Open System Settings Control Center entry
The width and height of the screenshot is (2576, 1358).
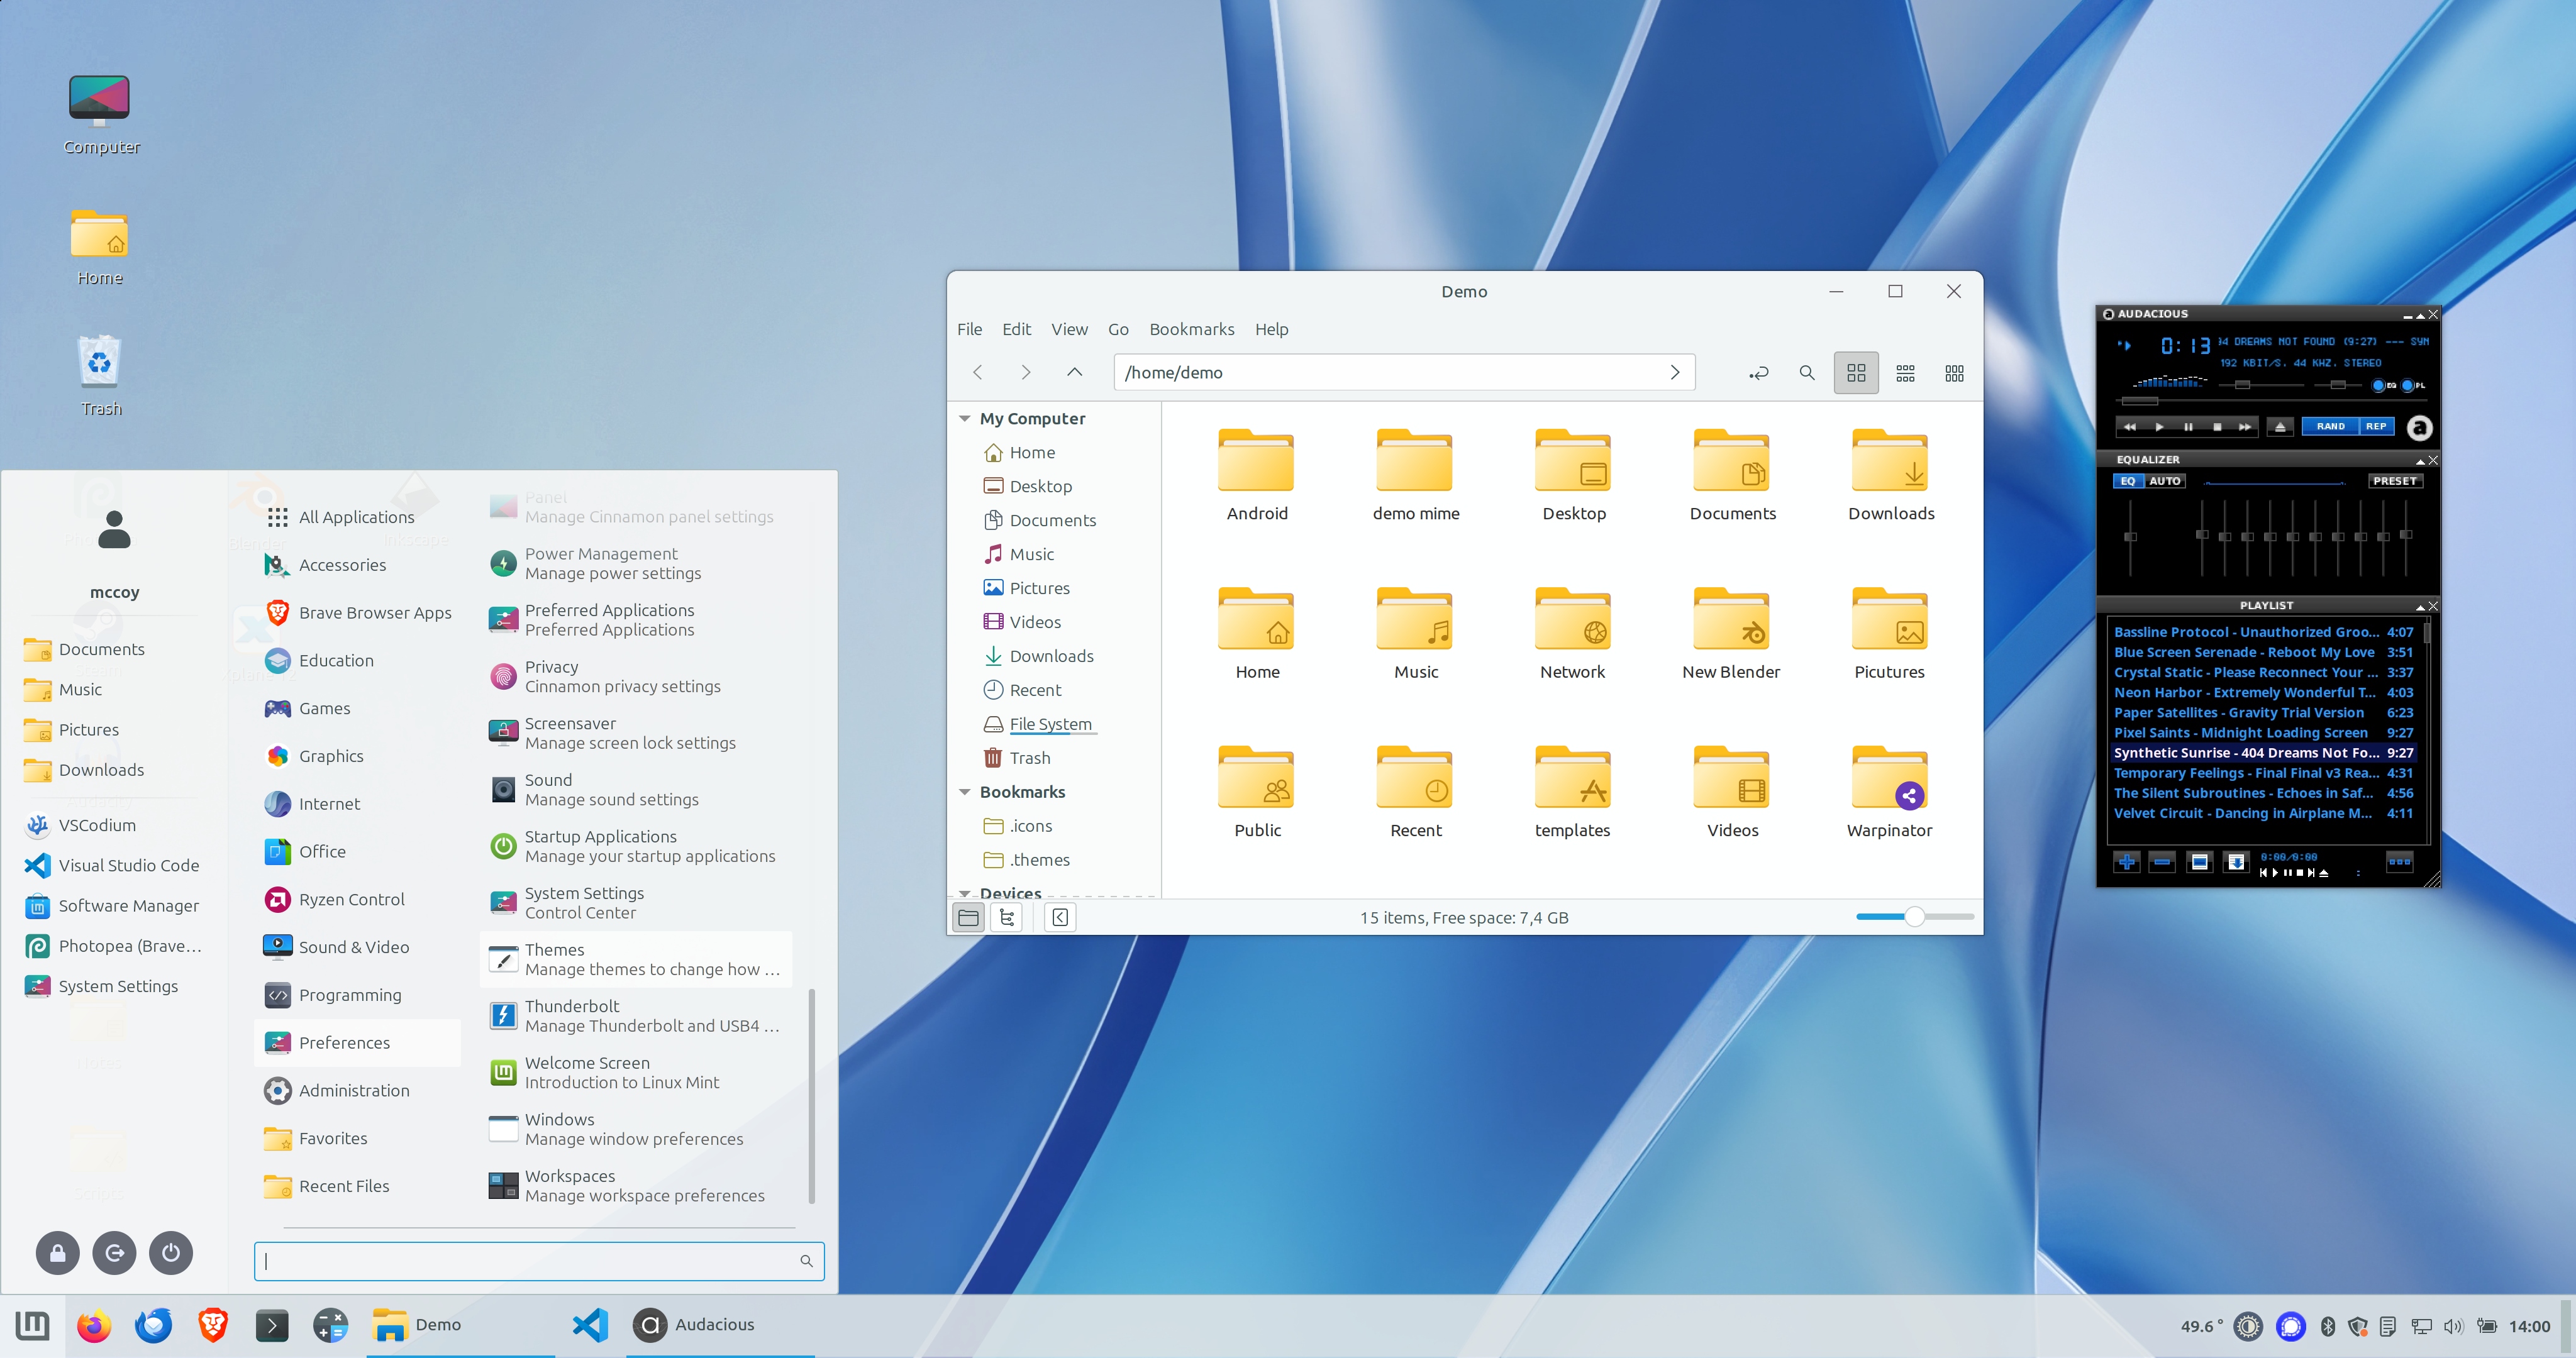636,902
